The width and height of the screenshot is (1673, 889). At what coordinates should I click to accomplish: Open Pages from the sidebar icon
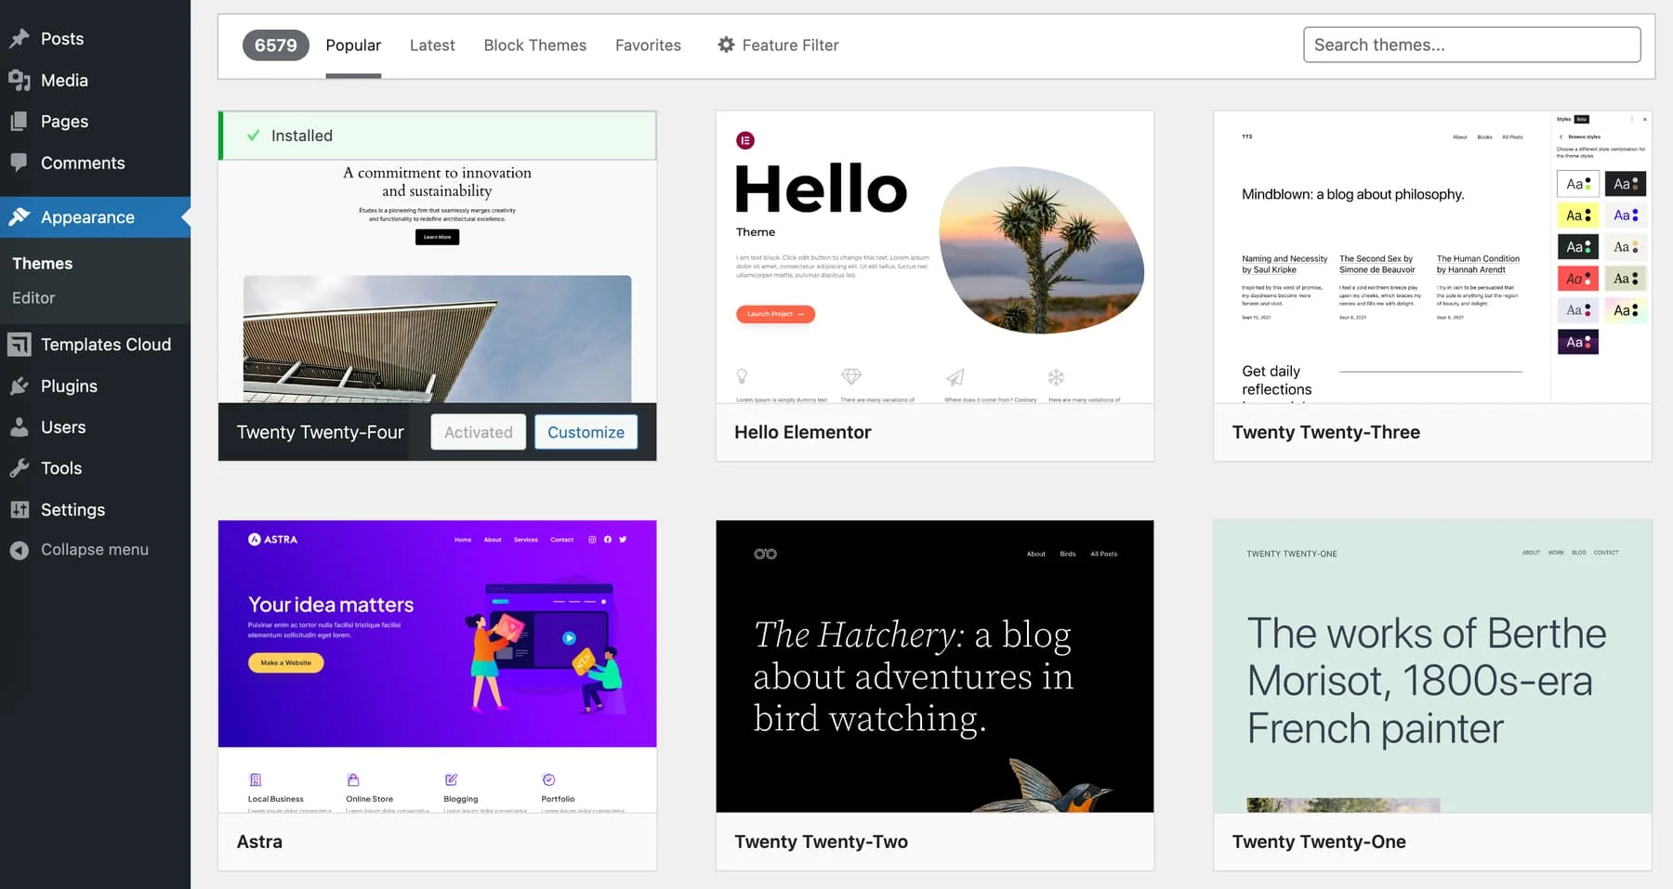[20, 121]
